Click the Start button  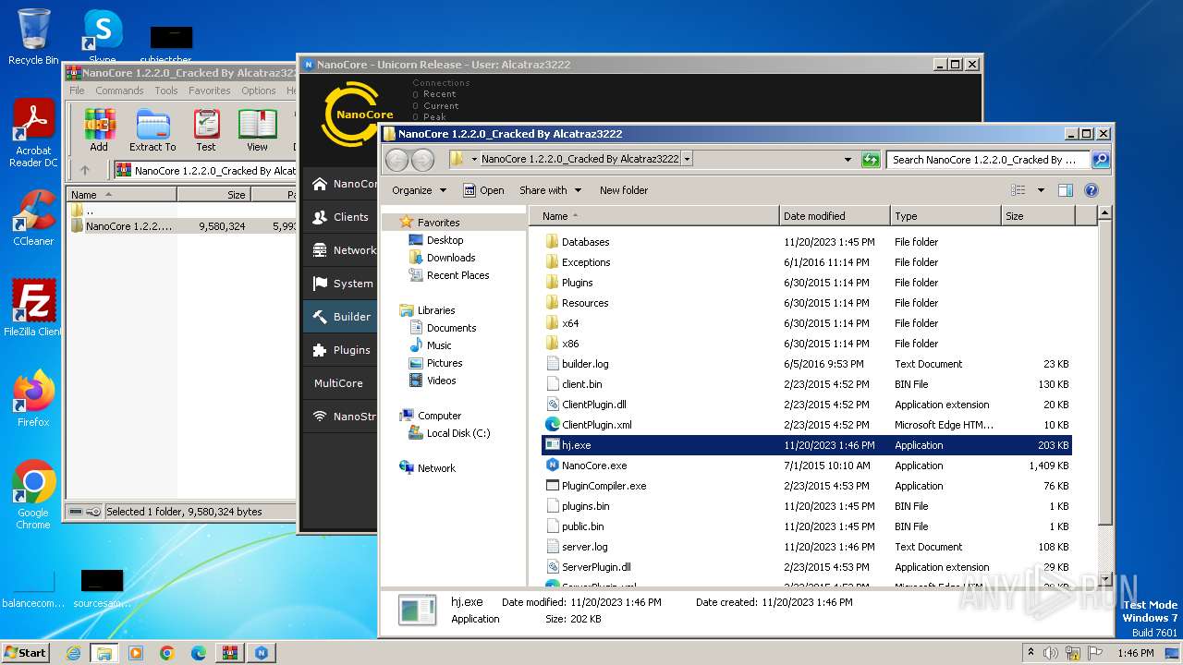click(x=25, y=652)
